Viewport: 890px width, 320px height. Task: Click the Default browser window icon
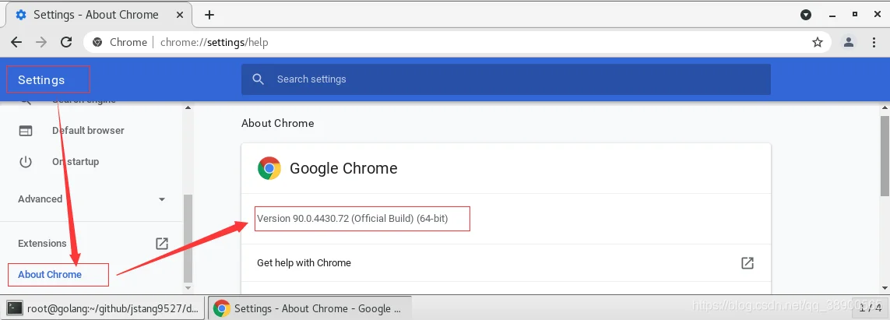26,131
